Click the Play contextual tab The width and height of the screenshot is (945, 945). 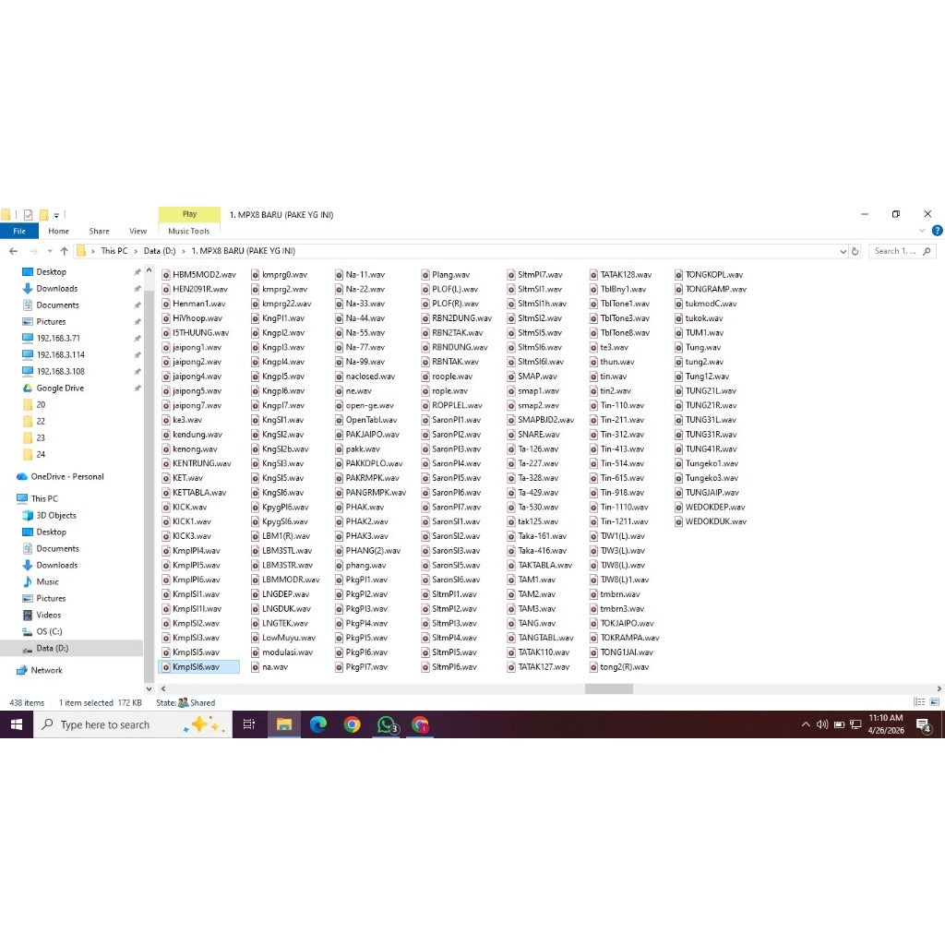pos(189,214)
